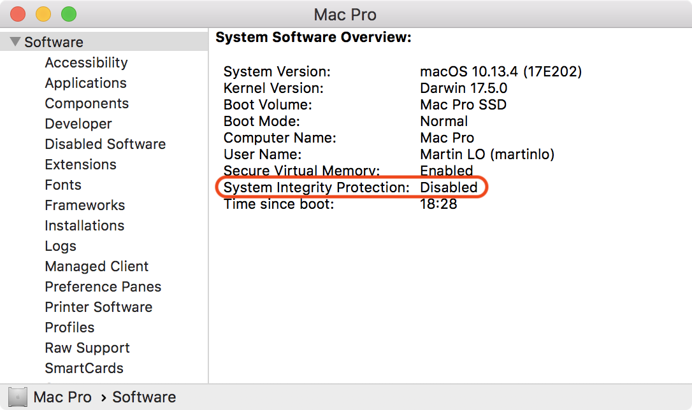This screenshot has width=692, height=410.
Task: Choose Developer from the sidebar
Action: coord(78,124)
